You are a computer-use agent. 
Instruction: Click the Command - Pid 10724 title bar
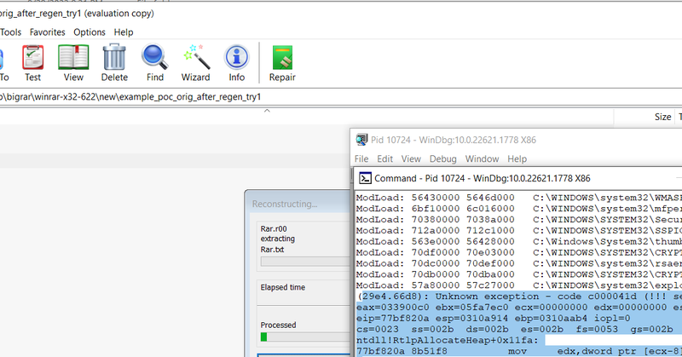pos(518,178)
